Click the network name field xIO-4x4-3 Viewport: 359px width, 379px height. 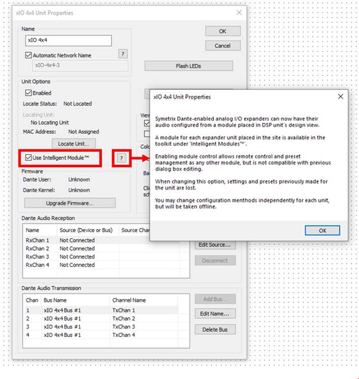[80, 65]
